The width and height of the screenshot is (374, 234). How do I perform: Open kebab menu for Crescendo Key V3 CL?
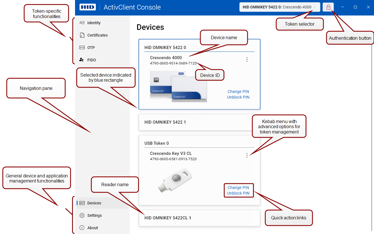pyautogui.click(x=247, y=155)
